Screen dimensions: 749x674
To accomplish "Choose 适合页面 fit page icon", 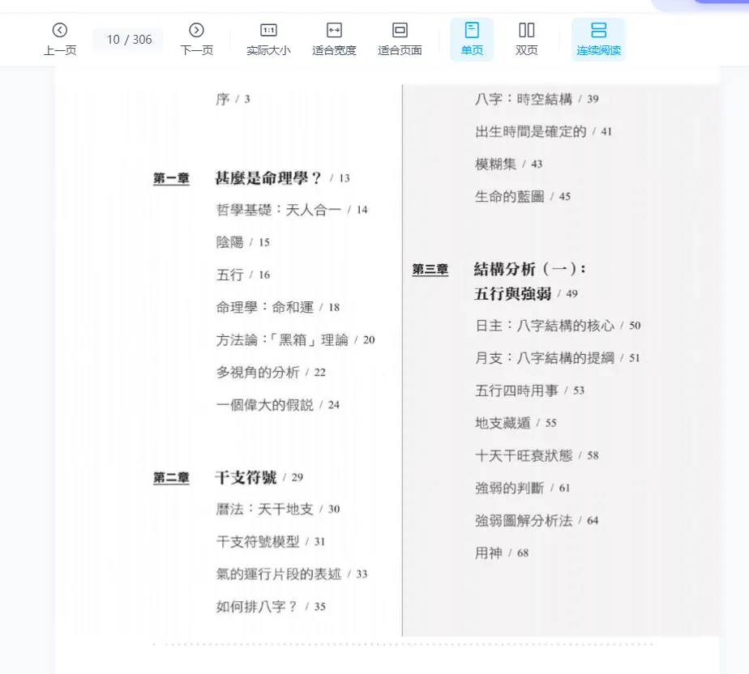I will pos(400,31).
